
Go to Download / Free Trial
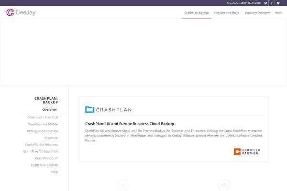coord(43,117)
